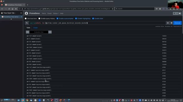The image size is (183, 102).
Task: Close Prometheus tab in sidebar
Action: pyautogui.click(x=21, y=17)
